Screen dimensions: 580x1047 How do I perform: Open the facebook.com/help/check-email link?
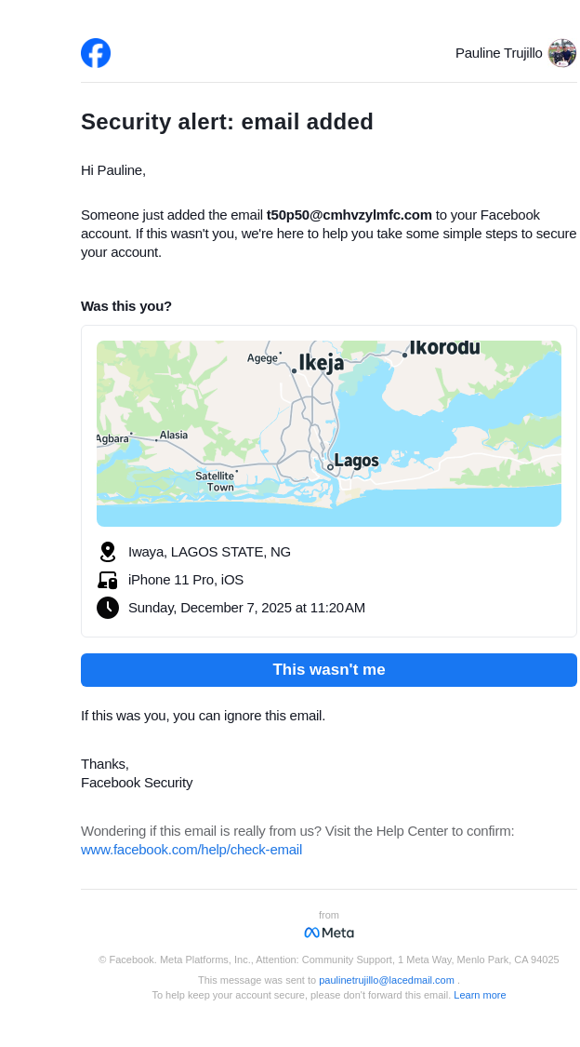pyautogui.click(x=191, y=850)
